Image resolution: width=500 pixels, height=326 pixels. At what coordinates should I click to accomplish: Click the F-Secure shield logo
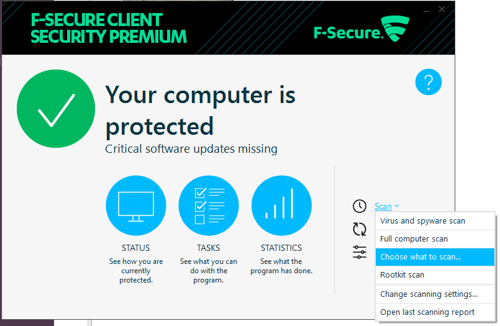[x=396, y=29]
